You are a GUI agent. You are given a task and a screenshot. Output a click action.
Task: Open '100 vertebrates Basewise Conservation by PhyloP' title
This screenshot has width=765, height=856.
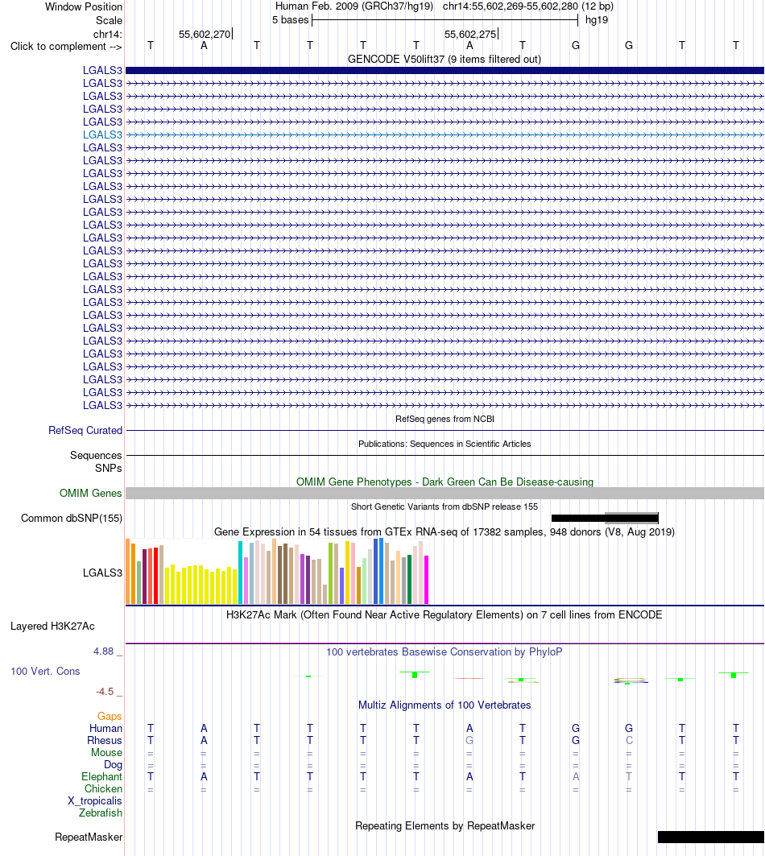[445, 651]
